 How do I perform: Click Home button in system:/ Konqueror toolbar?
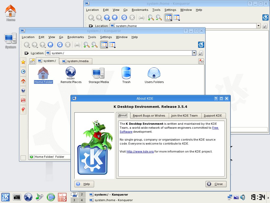50,45
